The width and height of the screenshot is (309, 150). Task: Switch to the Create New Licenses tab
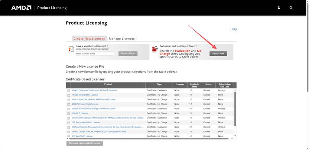click(x=89, y=39)
